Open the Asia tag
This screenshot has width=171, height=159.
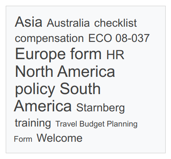point(28,22)
